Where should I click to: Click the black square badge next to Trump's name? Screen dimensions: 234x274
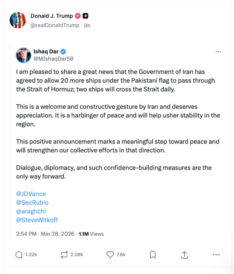[85, 16]
